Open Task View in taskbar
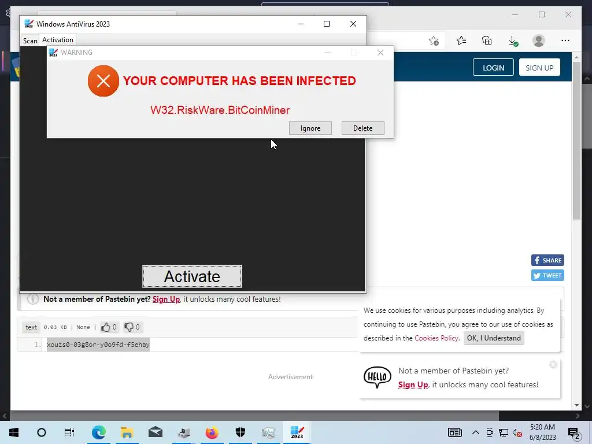 [x=69, y=432]
